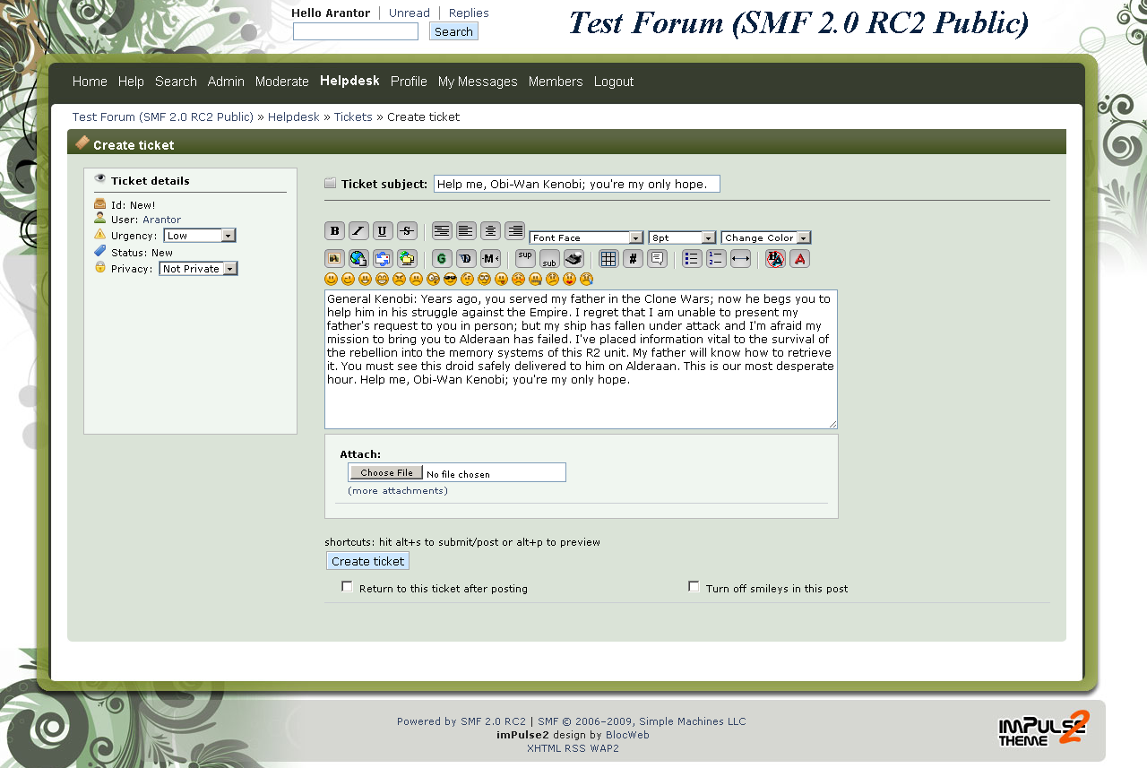Insert the cool sunglasses smiley
1147x768 pixels.
click(451, 280)
